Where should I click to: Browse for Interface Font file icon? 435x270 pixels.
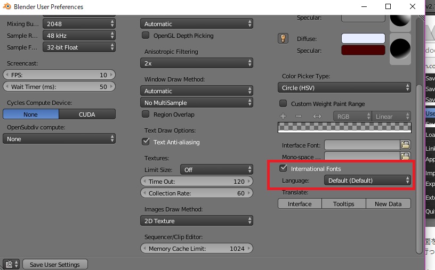(405, 145)
